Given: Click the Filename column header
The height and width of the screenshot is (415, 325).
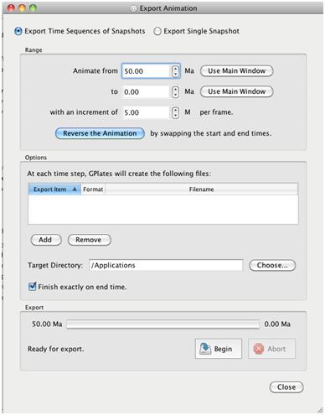Looking at the screenshot, I should (201, 189).
